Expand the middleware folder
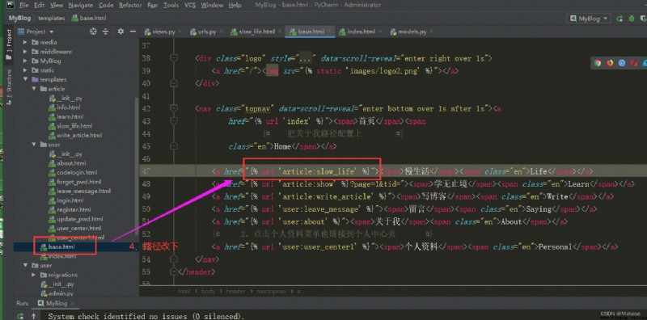This screenshot has height=320, width=647. pos(26,52)
